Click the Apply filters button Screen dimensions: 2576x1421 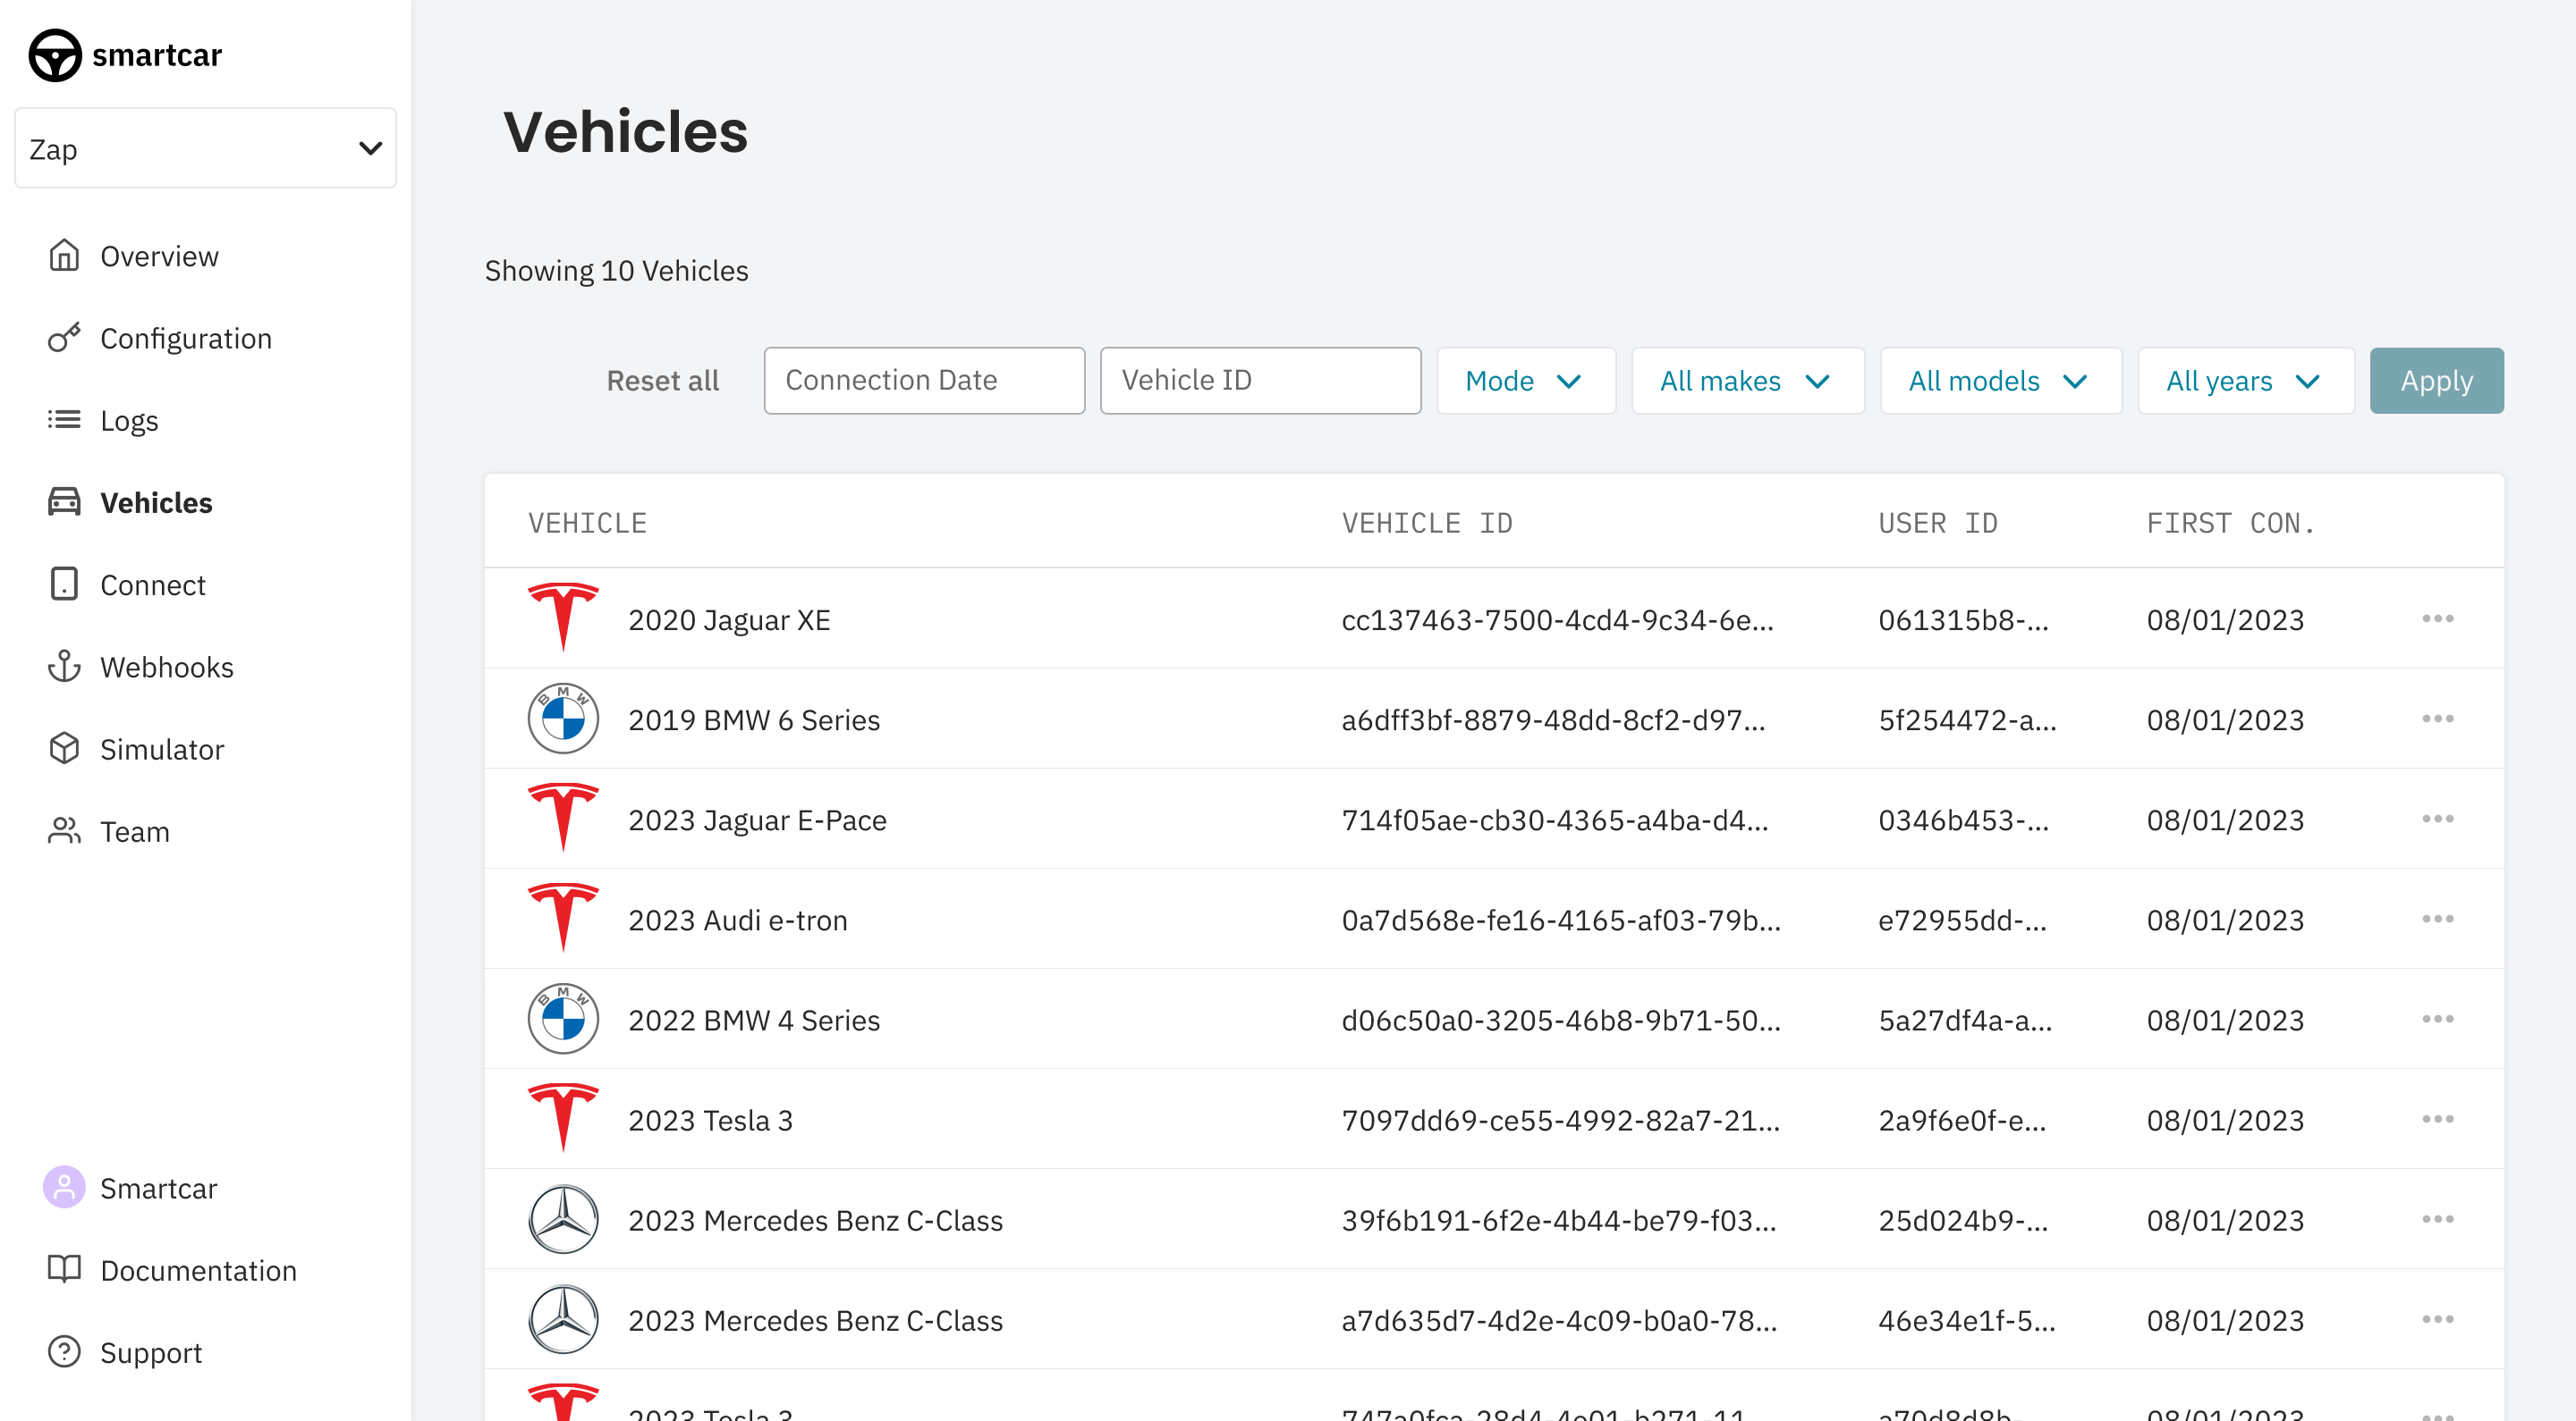tap(2436, 381)
